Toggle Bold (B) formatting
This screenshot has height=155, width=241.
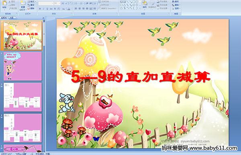[40, 9]
